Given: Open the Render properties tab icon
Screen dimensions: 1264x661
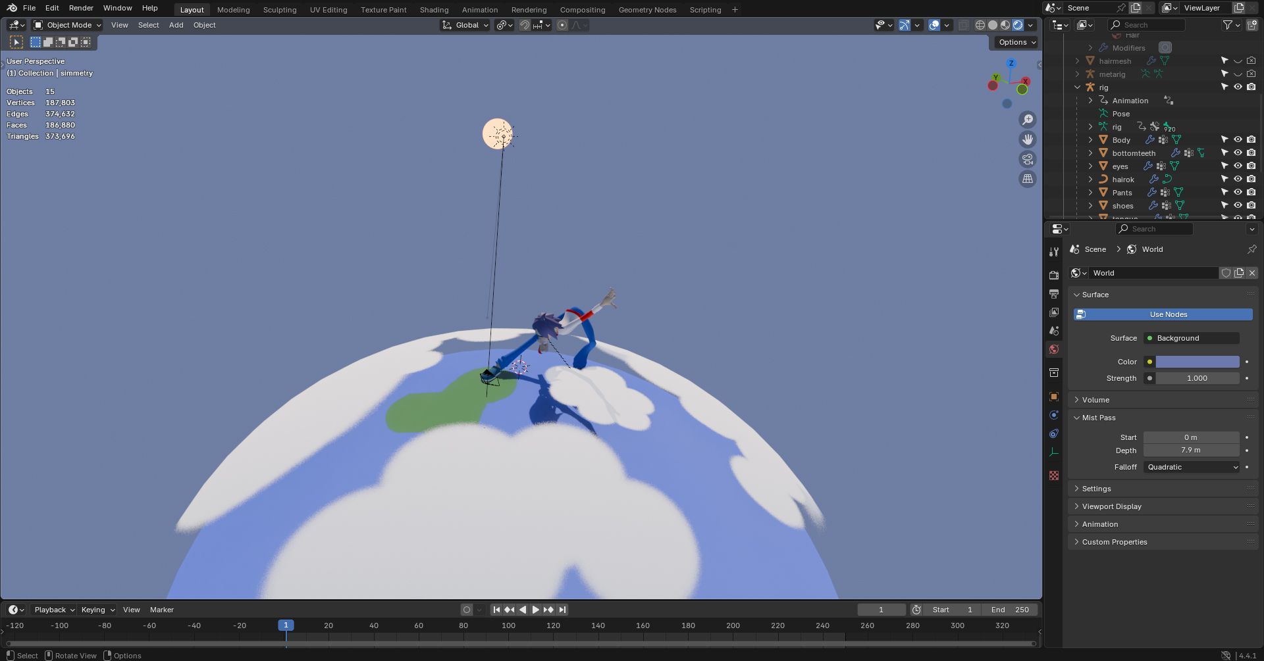Looking at the screenshot, I should tap(1054, 275).
